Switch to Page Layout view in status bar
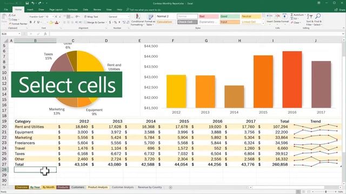The image size is (346, 194). click(304, 192)
